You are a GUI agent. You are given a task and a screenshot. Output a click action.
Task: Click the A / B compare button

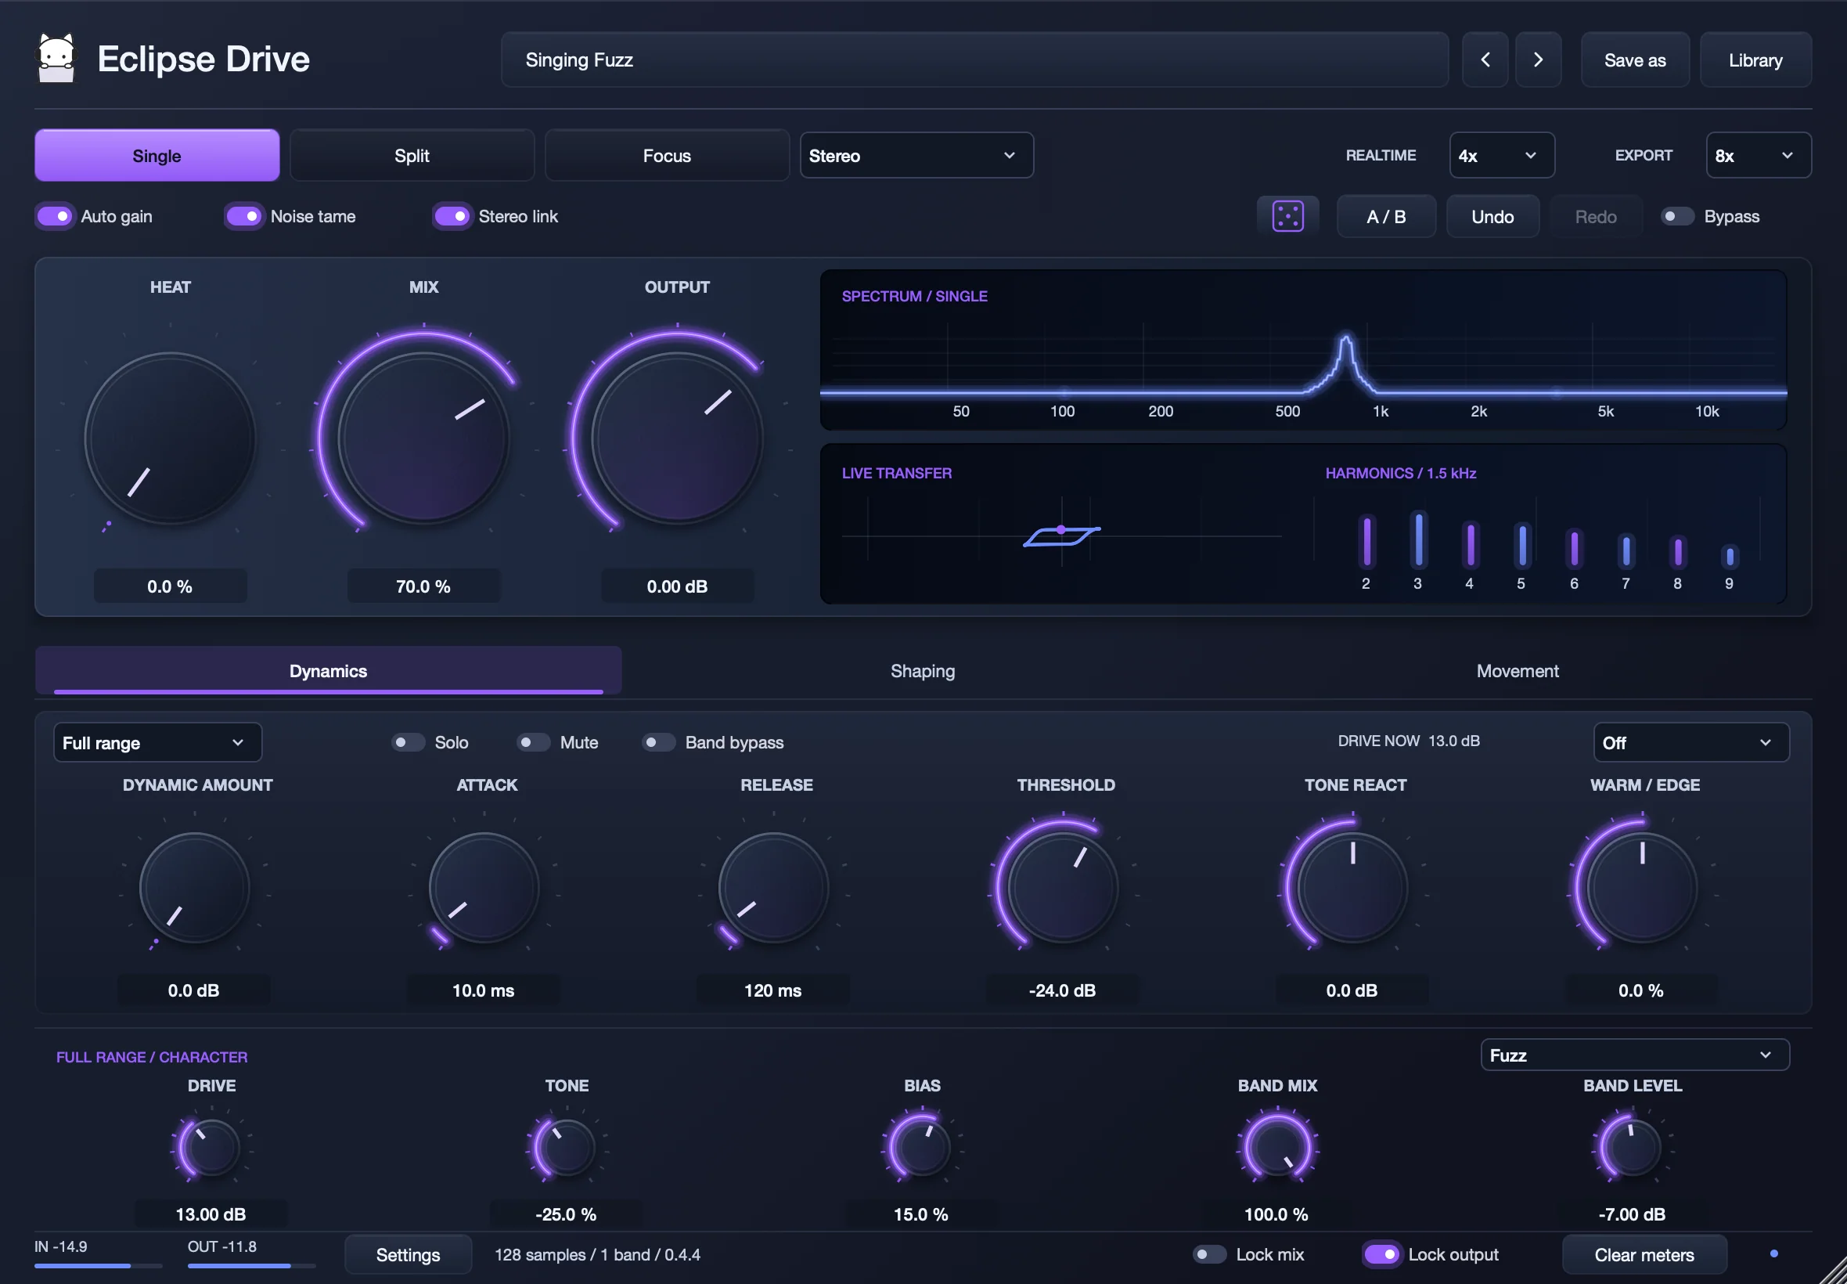click(1386, 216)
